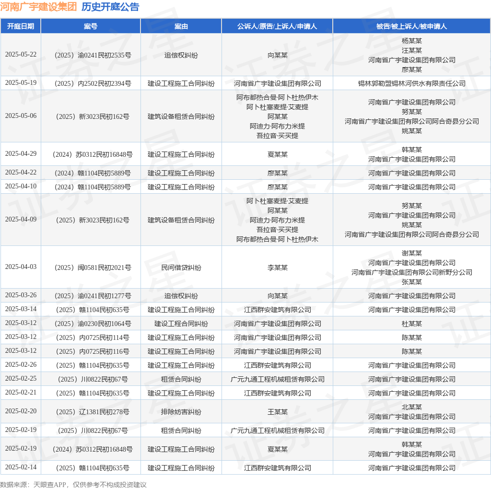Viewport: 491px width, 489px height.
Task: Select case number 渝0241民初1277号
Action: pos(93,296)
